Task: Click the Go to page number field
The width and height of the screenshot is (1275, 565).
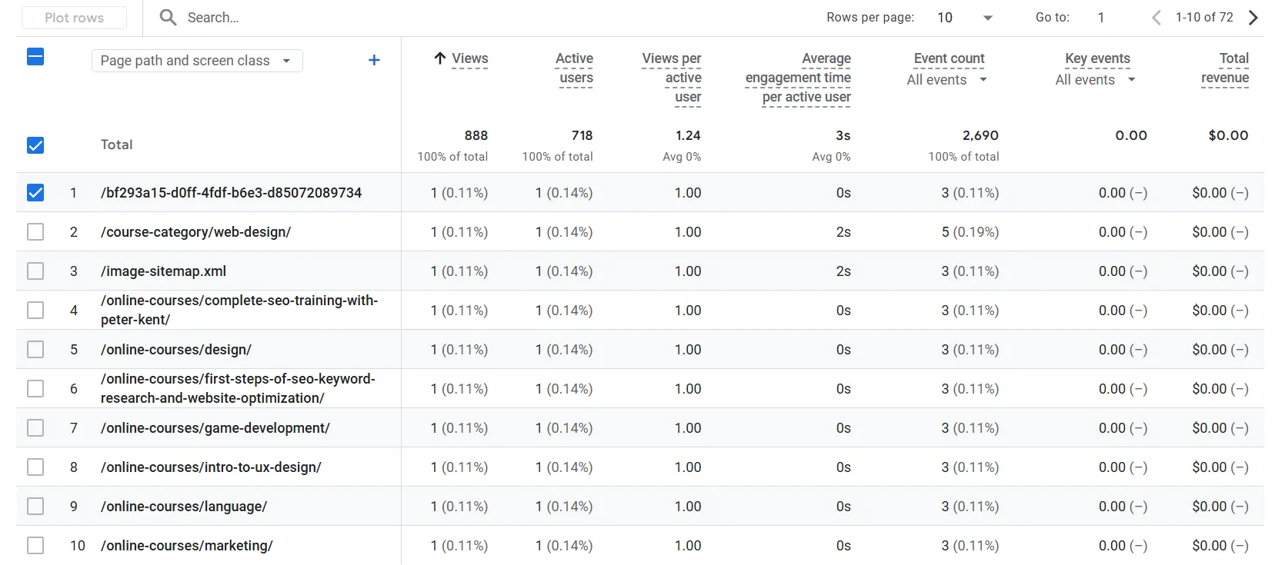Action: point(1101,17)
